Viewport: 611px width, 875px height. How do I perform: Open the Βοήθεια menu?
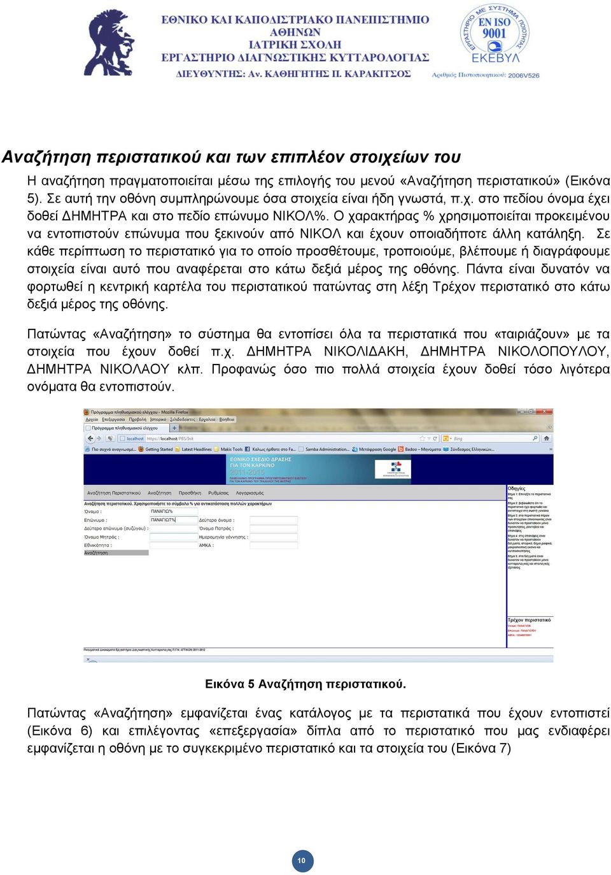point(227,419)
